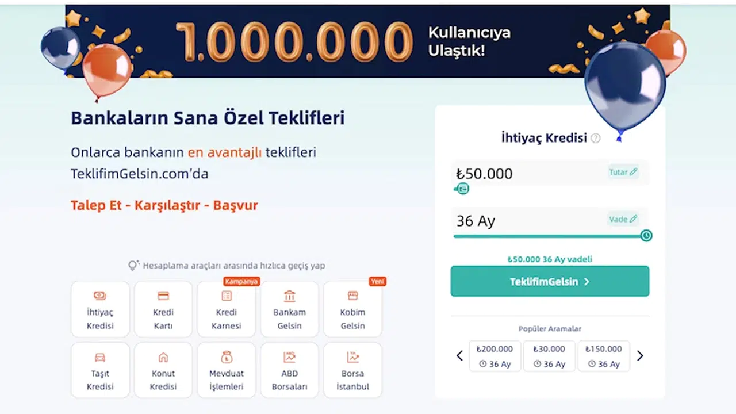The image size is (736, 414).
Task: Open the ABD Borsaları chart tile
Action: (290, 370)
